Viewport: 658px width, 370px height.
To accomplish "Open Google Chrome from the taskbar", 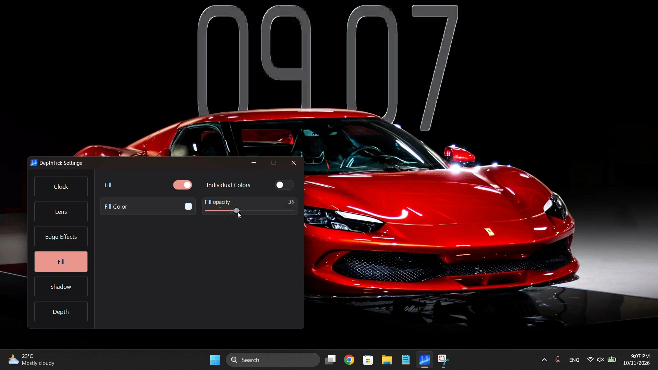I will coord(349,360).
